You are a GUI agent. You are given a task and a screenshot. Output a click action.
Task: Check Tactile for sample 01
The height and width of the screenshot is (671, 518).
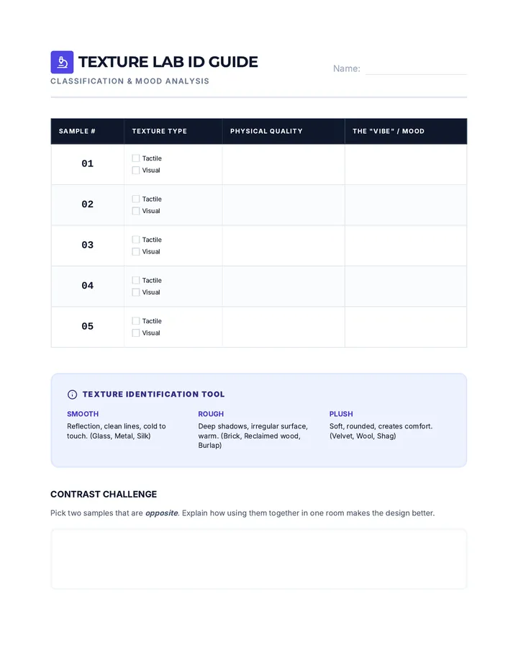[x=135, y=158]
